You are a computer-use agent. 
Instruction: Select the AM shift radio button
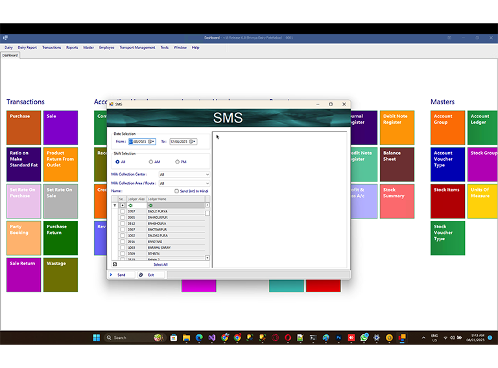point(151,162)
